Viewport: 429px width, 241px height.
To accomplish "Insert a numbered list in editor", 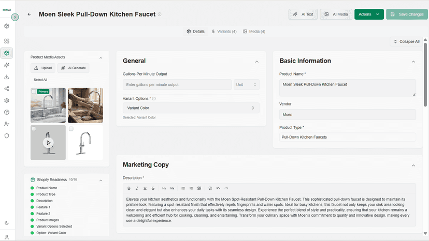I will (191, 188).
